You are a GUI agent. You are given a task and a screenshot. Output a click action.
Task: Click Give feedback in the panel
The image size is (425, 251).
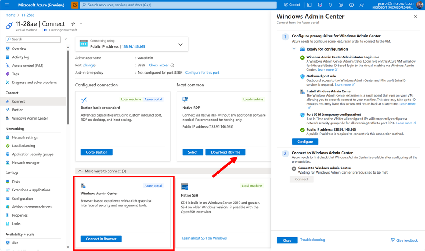coord(404,240)
